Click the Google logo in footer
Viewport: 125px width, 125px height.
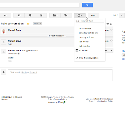[x=62, y=102]
